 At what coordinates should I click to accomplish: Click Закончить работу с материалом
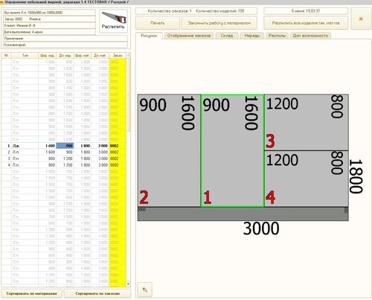click(x=219, y=23)
